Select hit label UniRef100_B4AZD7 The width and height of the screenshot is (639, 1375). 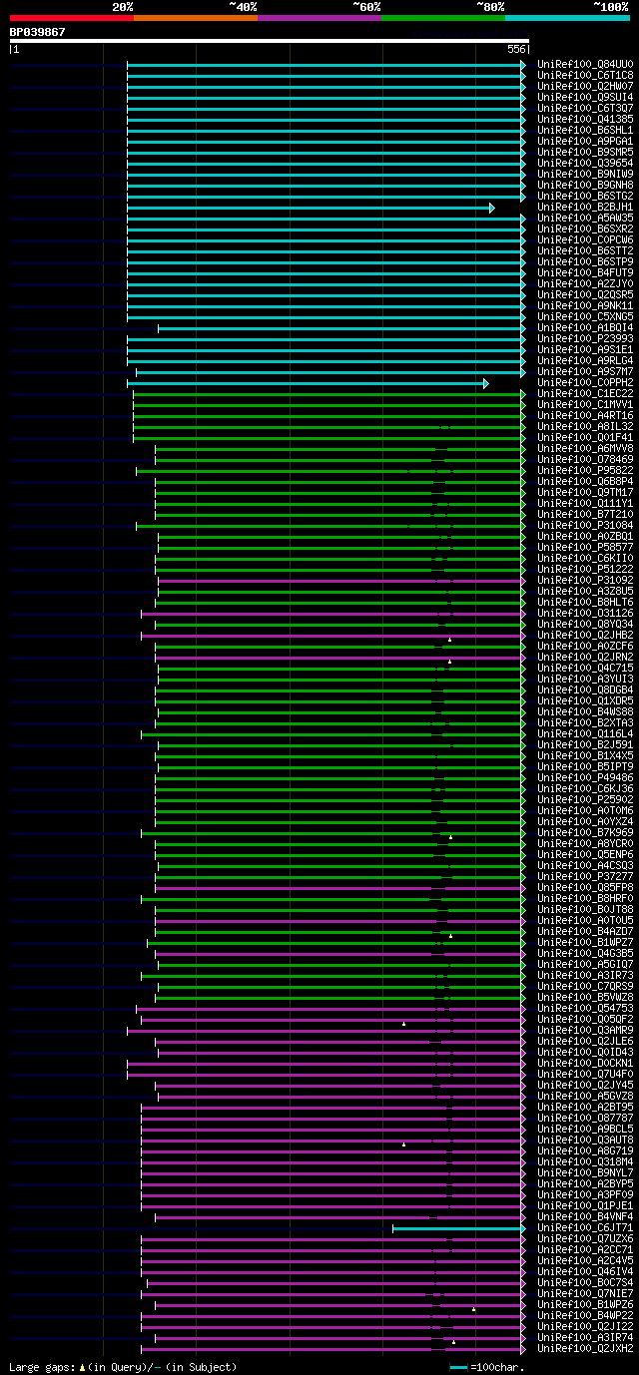[585, 931]
